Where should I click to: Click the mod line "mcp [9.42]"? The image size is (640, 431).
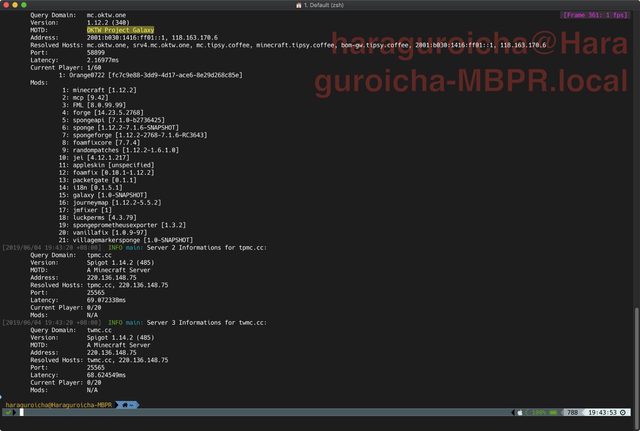click(x=90, y=97)
